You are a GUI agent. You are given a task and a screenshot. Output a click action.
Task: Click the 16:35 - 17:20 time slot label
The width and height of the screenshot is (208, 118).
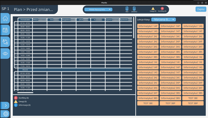point(25,63)
